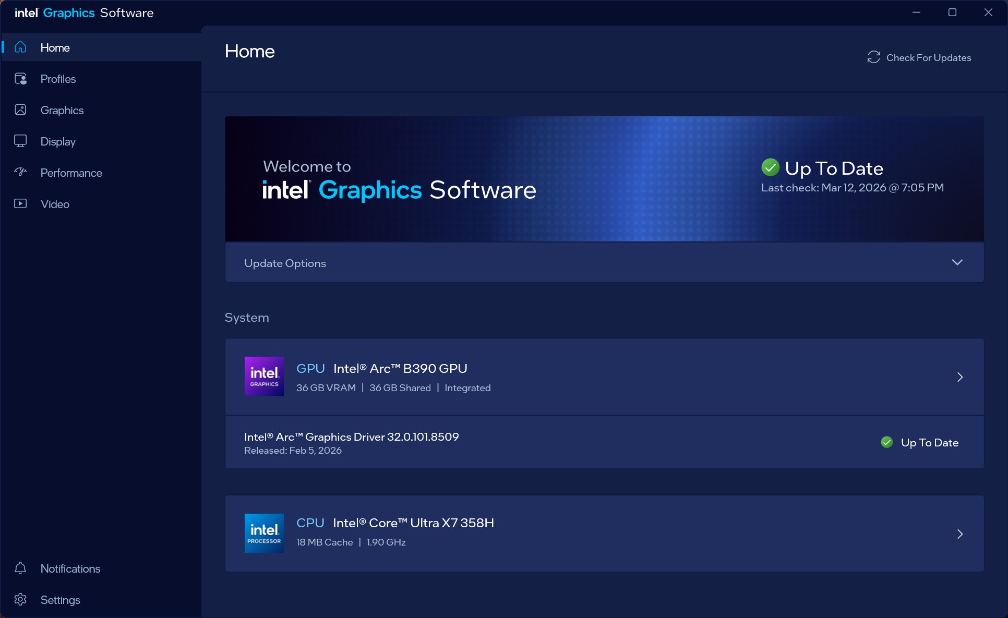Click the Check For Updates text button
This screenshot has width=1008, height=618.
point(928,58)
